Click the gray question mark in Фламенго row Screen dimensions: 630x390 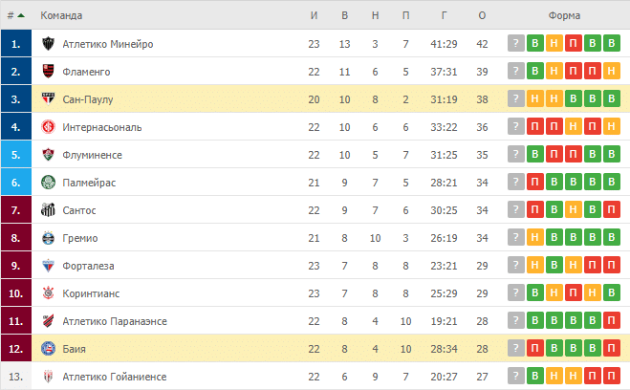516,71
